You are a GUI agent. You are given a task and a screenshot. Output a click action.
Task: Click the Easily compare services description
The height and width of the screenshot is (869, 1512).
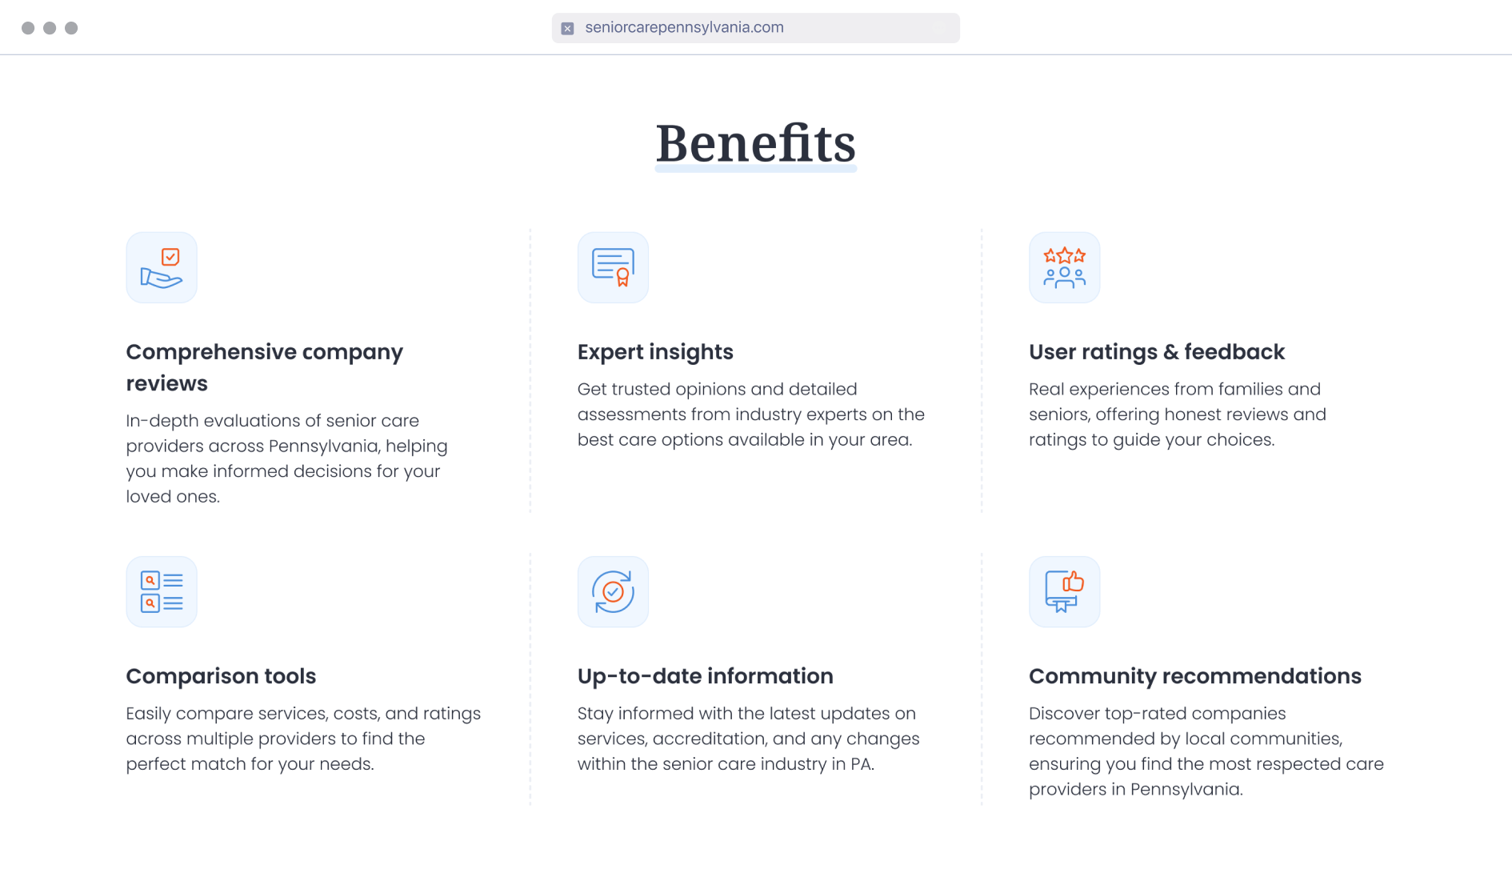(x=302, y=739)
